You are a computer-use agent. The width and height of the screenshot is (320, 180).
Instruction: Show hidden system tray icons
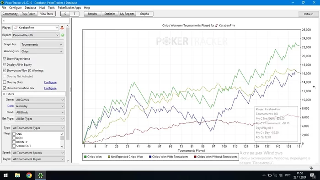(264, 175)
